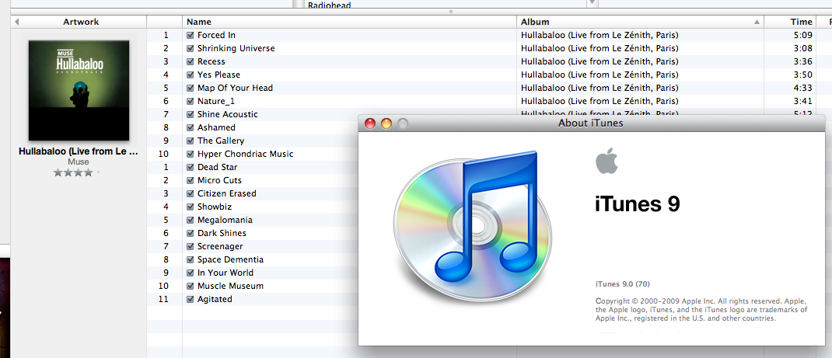Screen dimensions: 832x358
Task: Toggle the Map Of Your Head checkbox
Action: 191,88
